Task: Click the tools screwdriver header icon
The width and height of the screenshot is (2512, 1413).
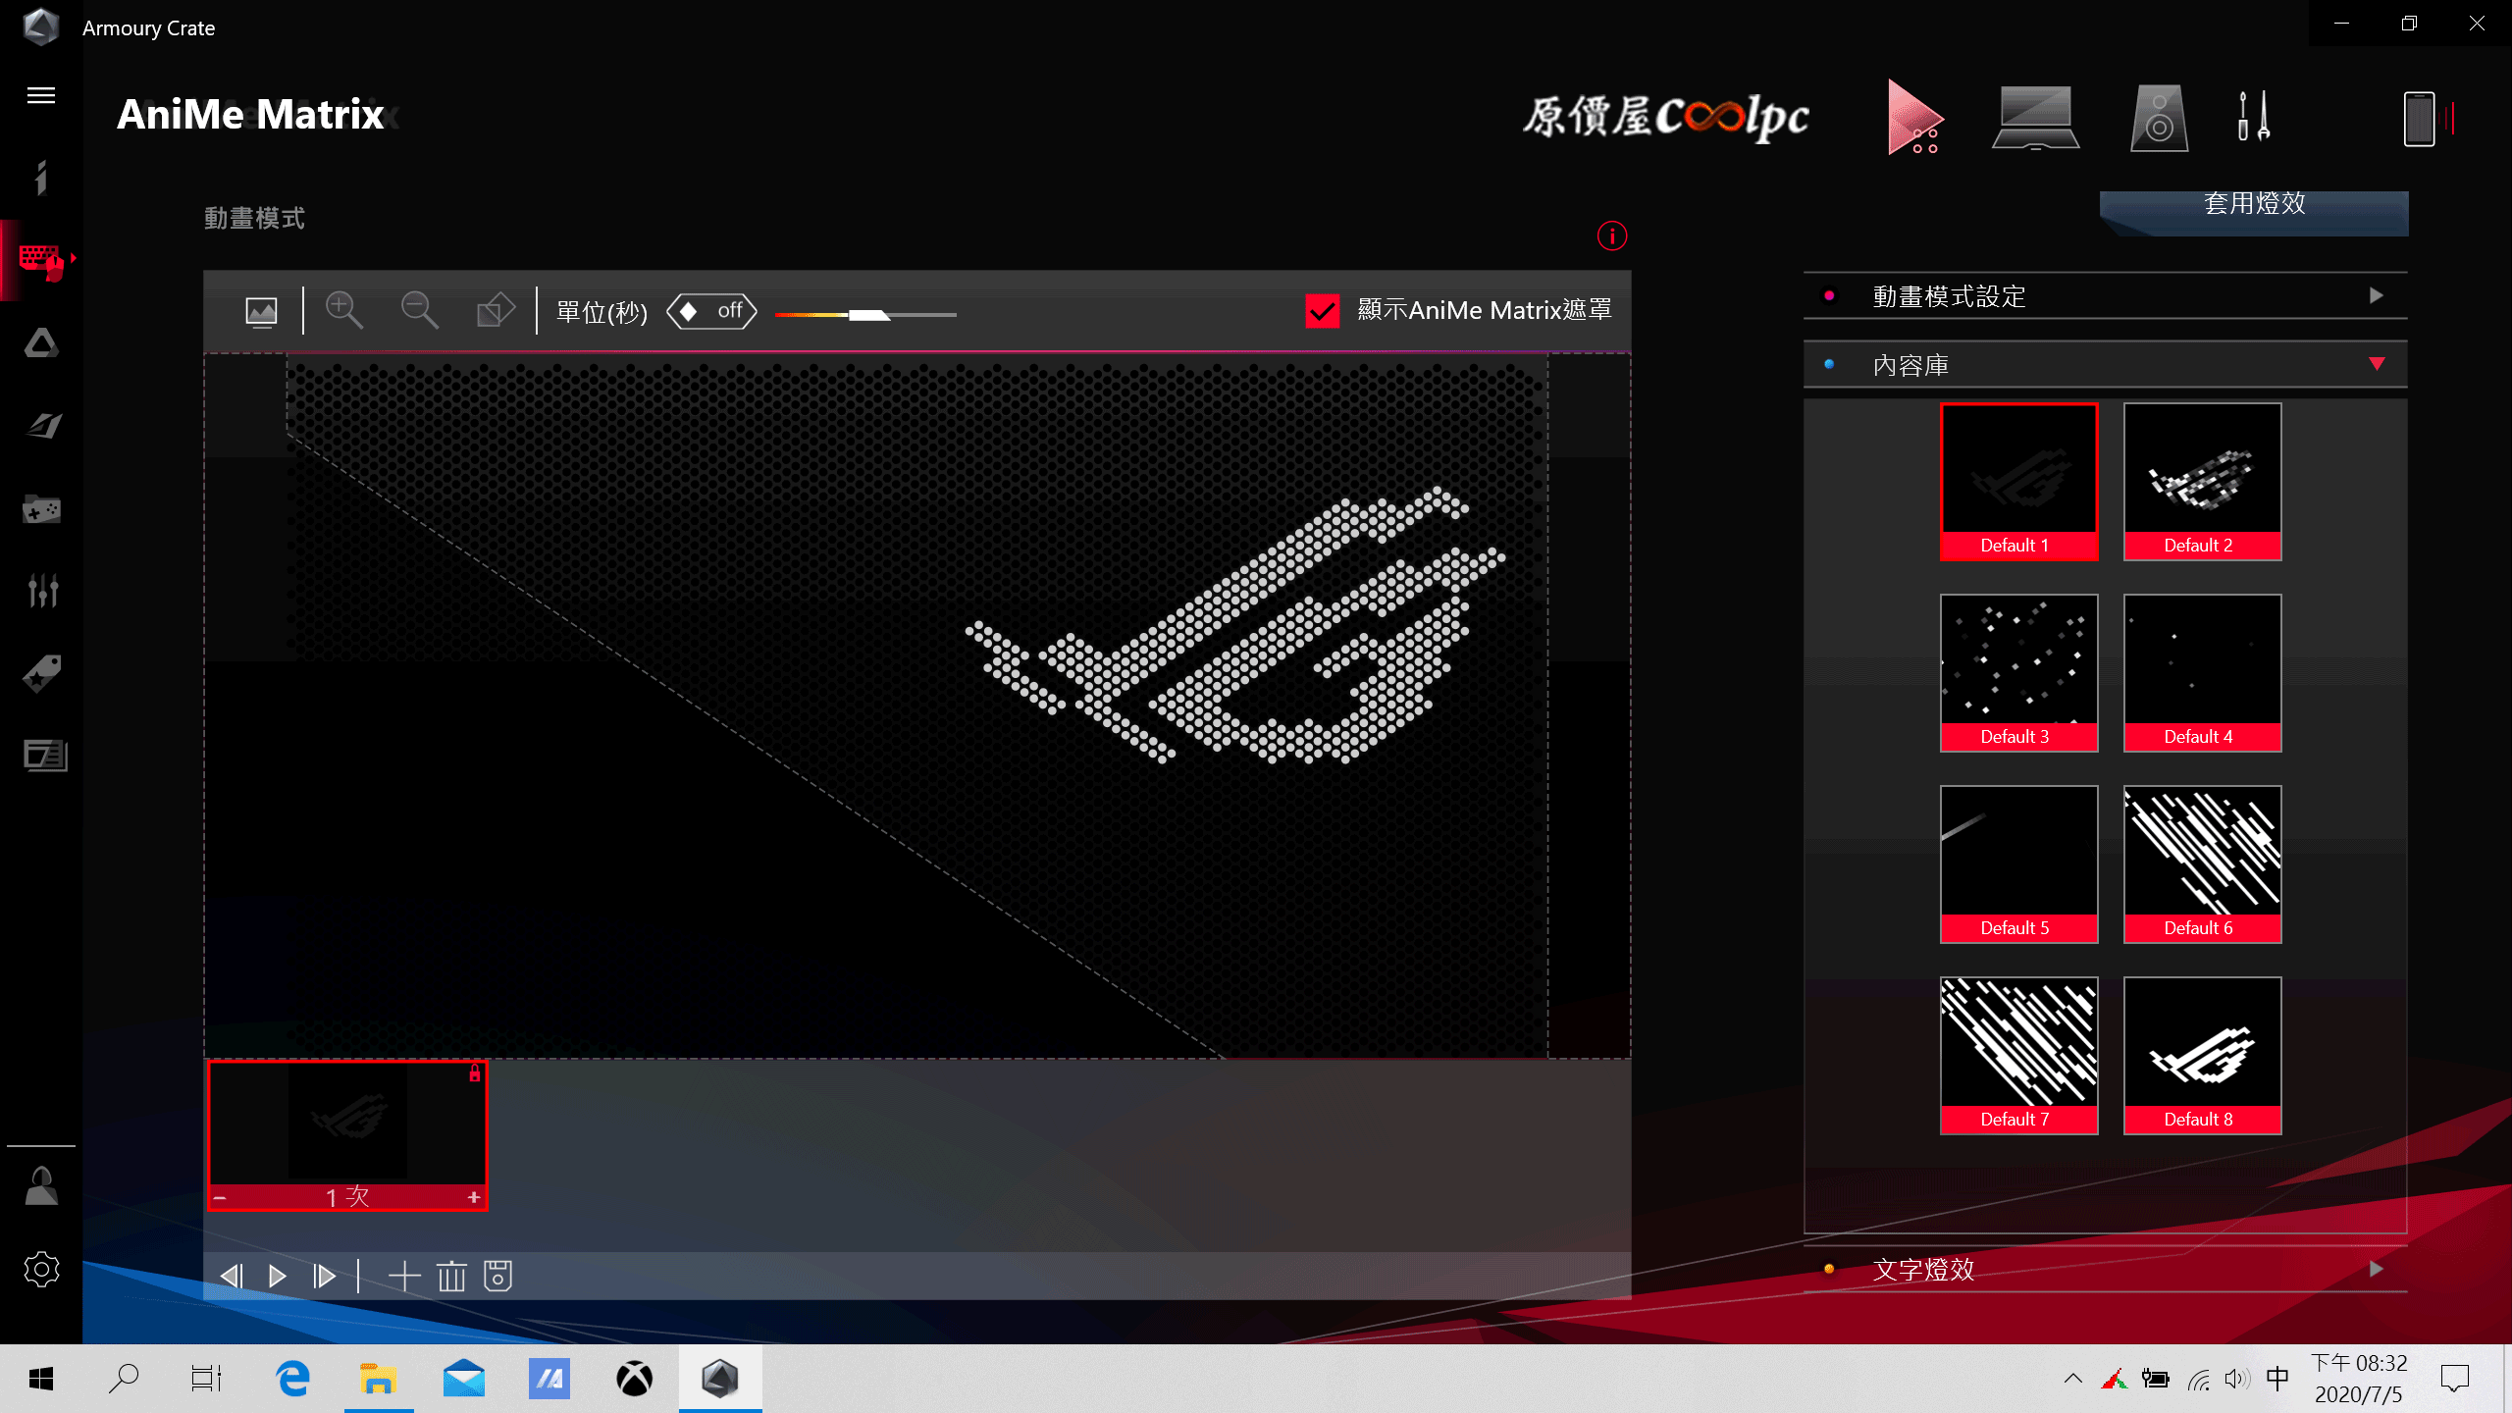Action: pyautogui.click(x=2253, y=116)
